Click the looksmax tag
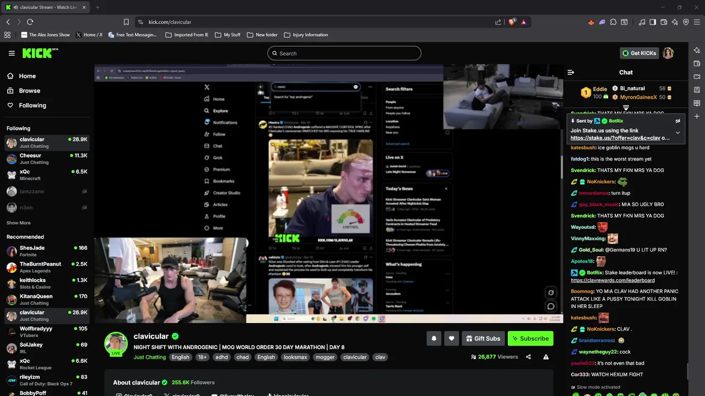The width and height of the screenshot is (705, 396). [295, 357]
